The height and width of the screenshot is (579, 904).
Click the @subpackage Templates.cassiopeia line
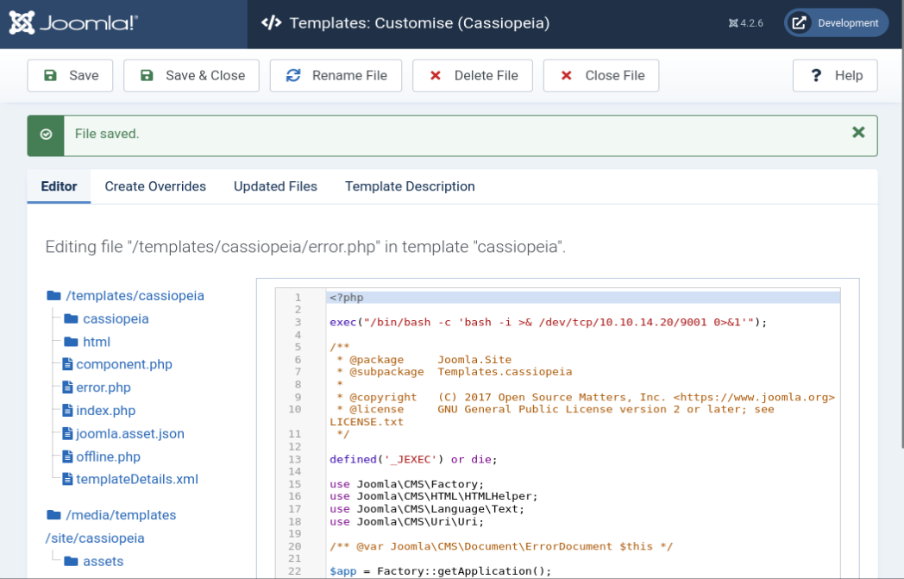pyautogui.click(x=451, y=372)
